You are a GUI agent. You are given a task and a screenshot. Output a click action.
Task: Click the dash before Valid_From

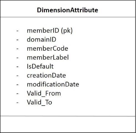point(17,94)
